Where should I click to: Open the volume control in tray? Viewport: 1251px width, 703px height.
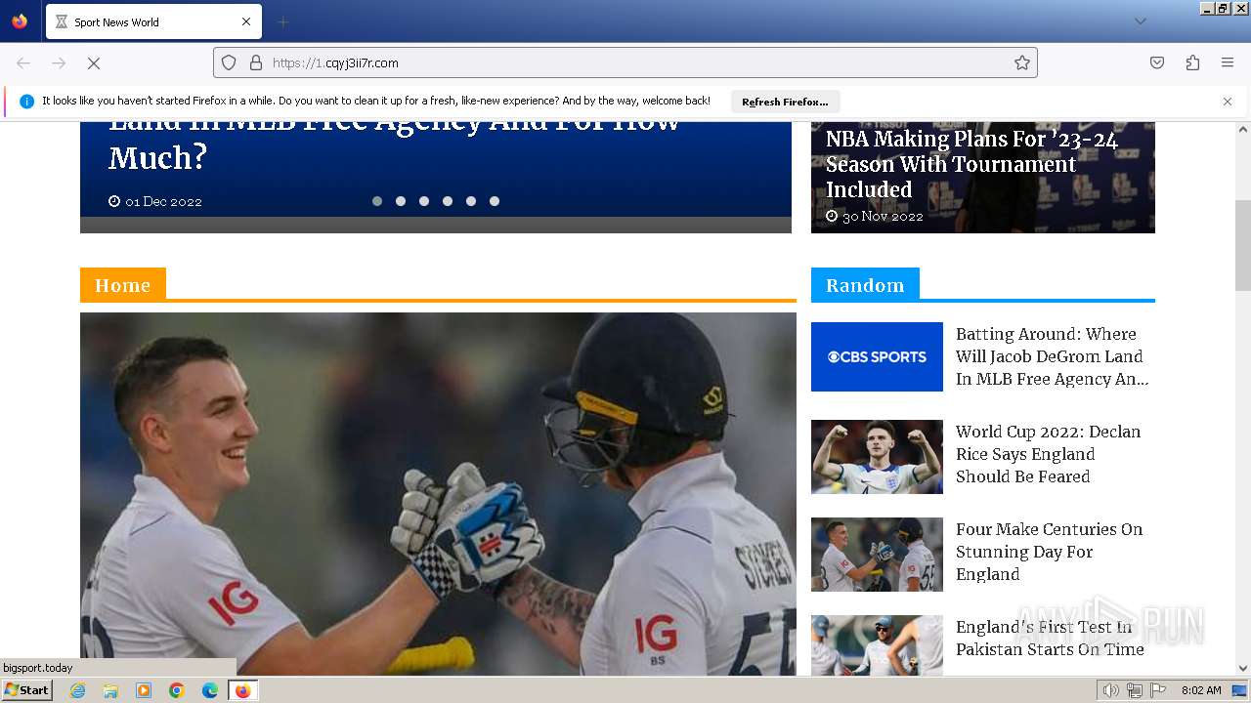pyautogui.click(x=1110, y=690)
